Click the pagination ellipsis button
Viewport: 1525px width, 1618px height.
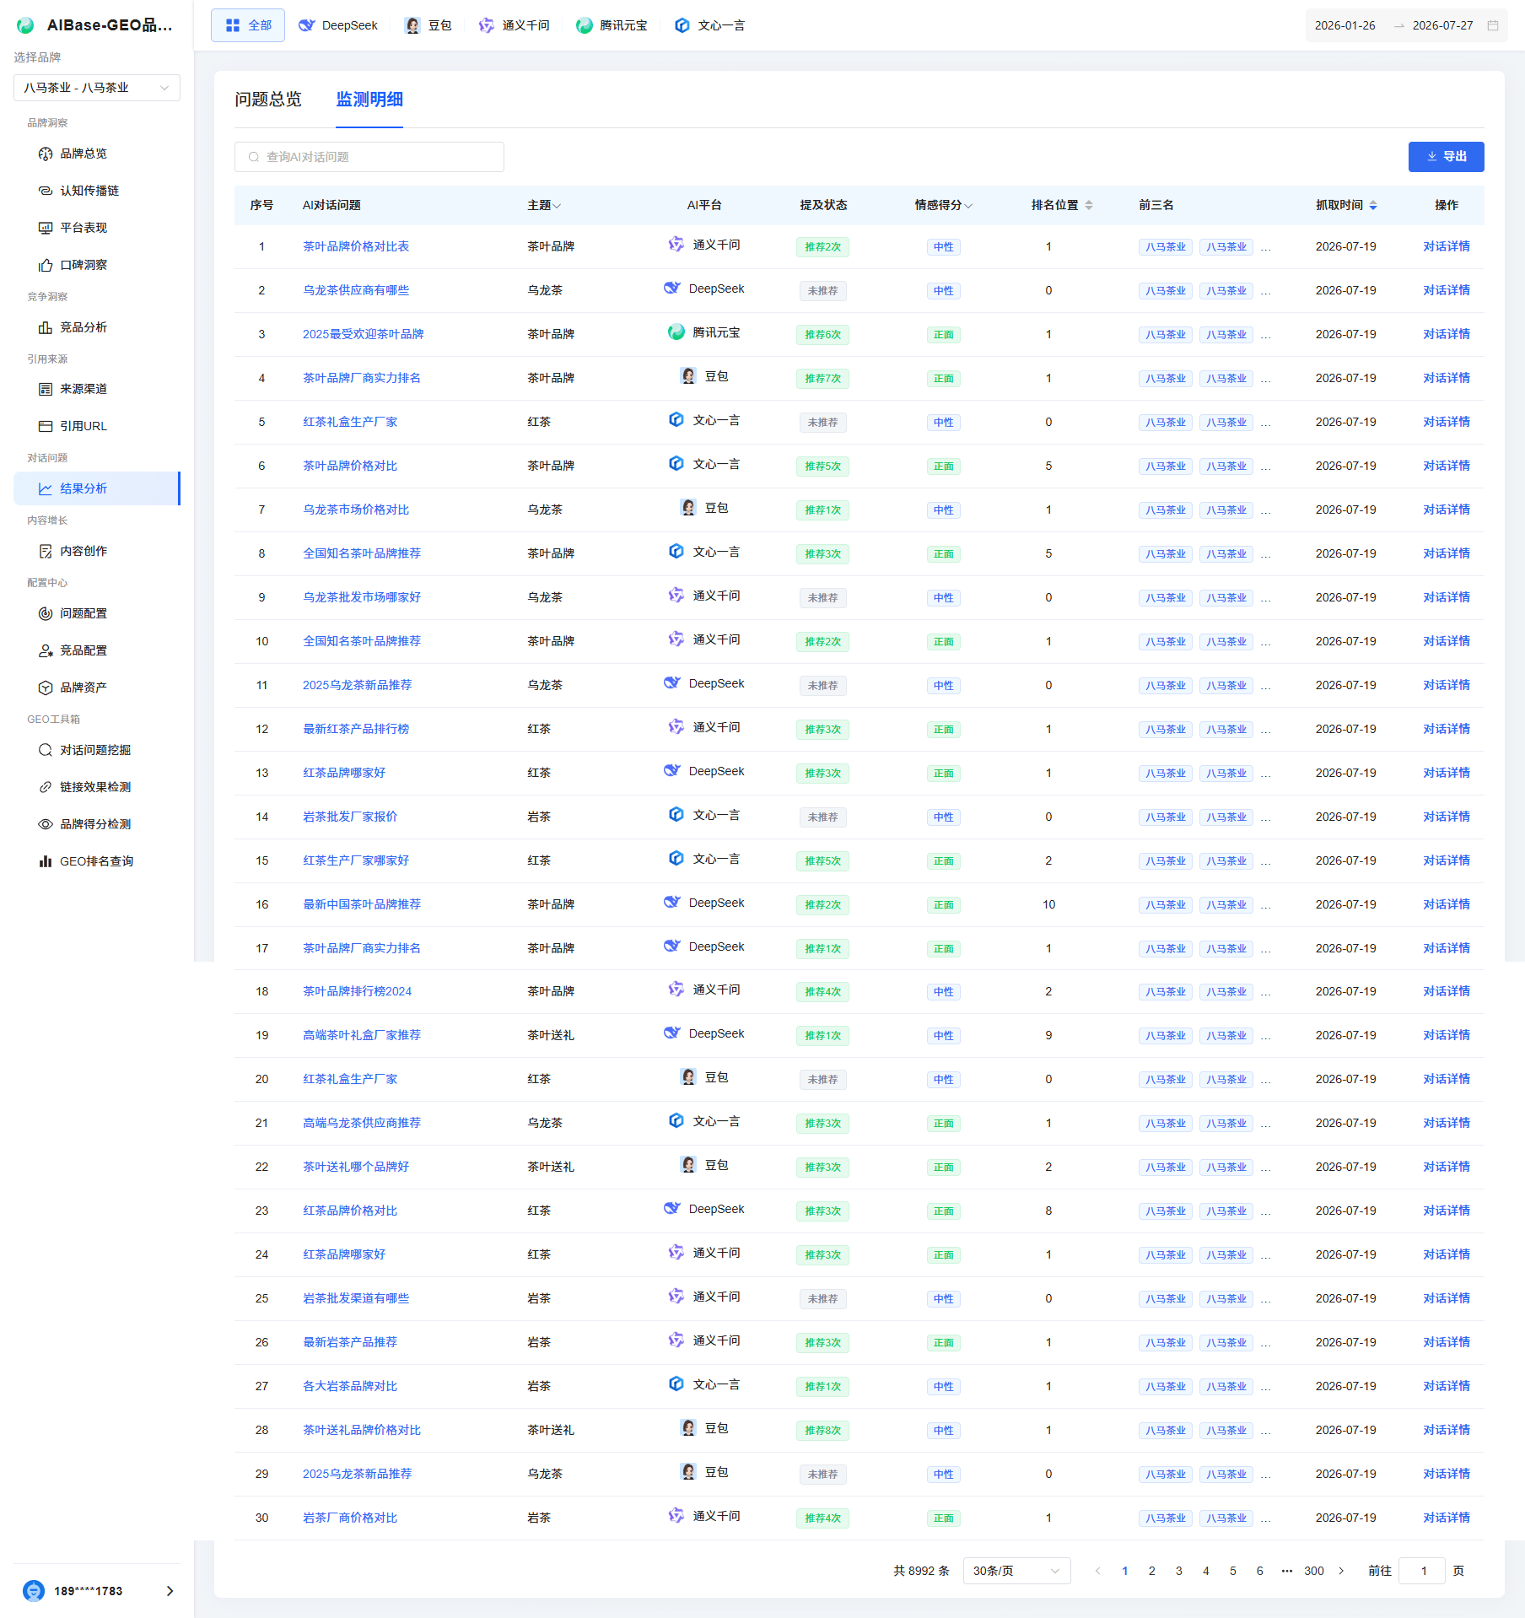pos(1287,1571)
